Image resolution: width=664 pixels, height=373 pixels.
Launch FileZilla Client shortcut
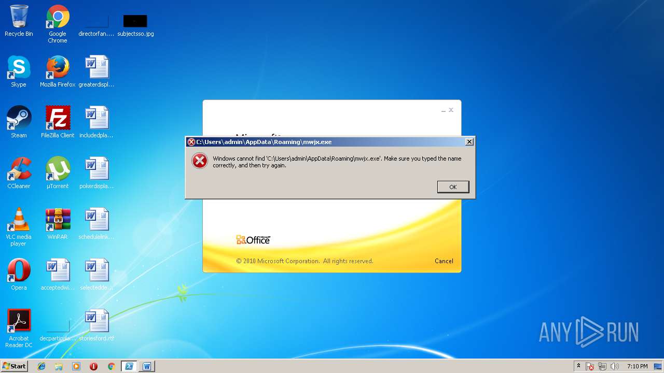[58, 122]
